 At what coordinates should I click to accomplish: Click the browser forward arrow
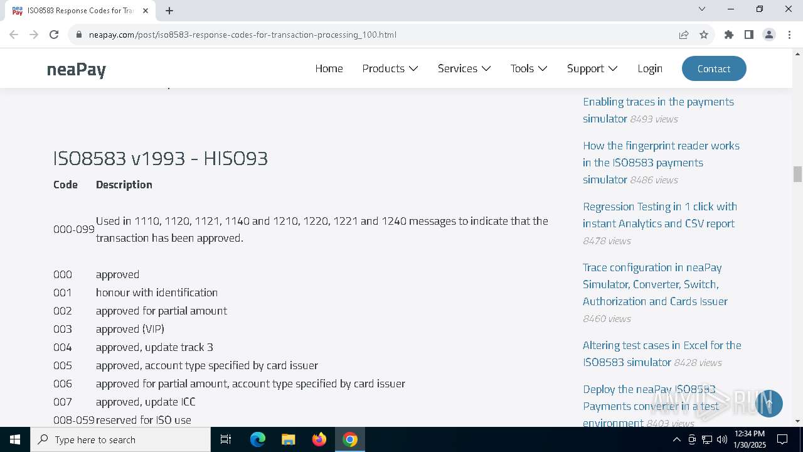(x=34, y=35)
